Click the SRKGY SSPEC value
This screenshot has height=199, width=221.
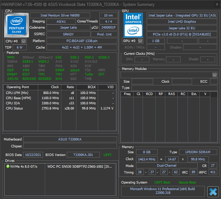[69, 34]
